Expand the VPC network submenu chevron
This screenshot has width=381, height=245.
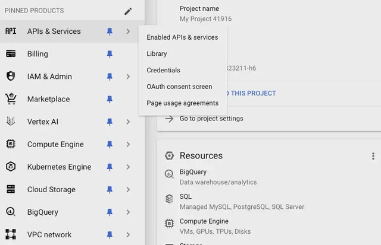pyautogui.click(x=128, y=234)
